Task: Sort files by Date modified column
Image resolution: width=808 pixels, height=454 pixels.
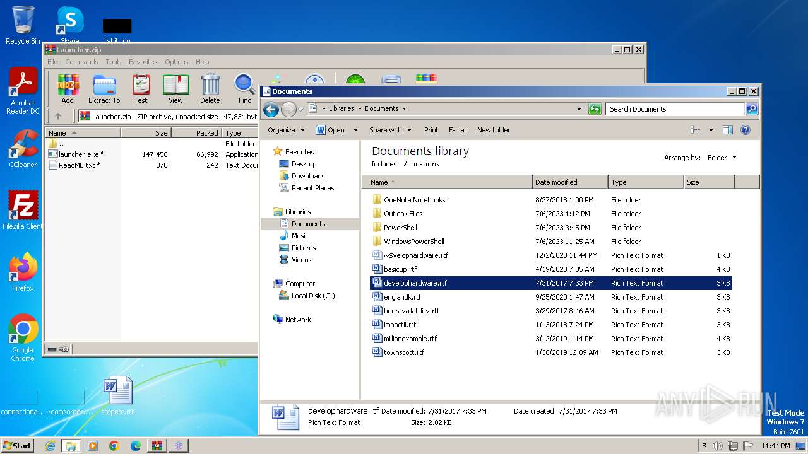Action: click(570, 182)
